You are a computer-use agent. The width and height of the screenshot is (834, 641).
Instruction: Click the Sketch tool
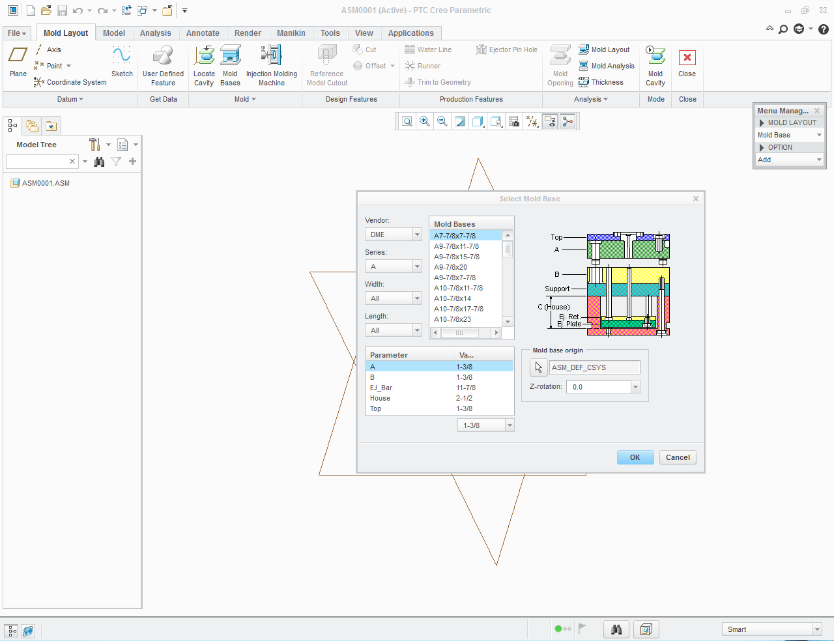pos(122,62)
